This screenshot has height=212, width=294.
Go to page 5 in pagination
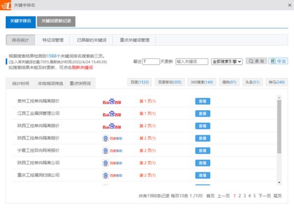tap(255, 196)
